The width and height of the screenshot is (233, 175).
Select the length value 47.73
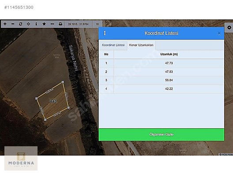[169, 63]
